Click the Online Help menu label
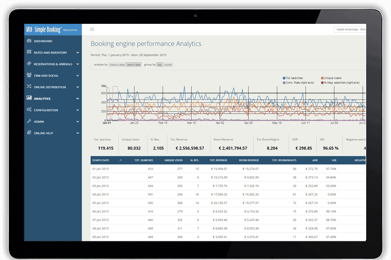 43,133
